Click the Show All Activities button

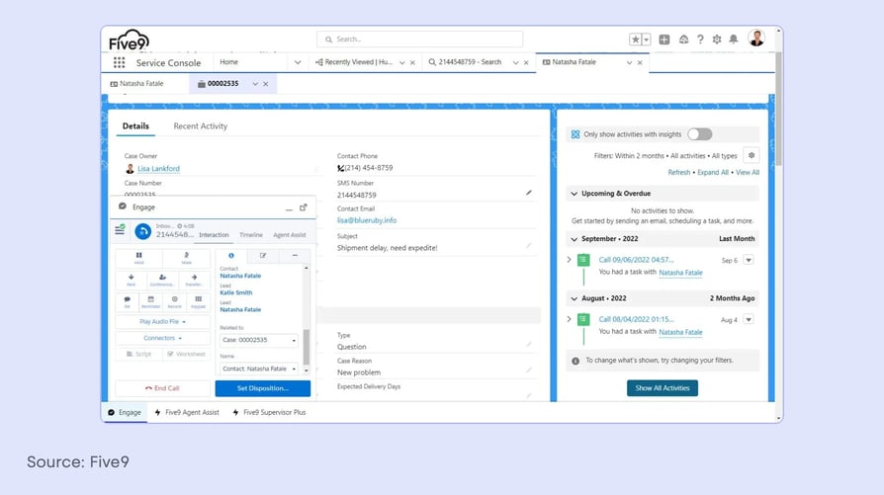pyautogui.click(x=663, y=388)
